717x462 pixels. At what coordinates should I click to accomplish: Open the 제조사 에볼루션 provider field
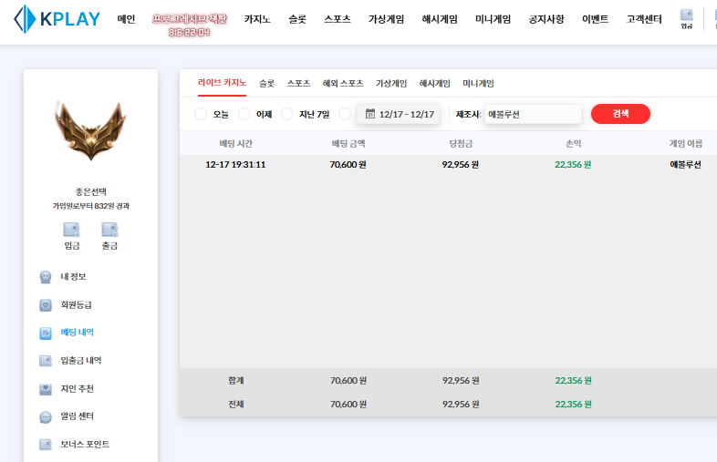pyautogui.click(x=533, y=114)
